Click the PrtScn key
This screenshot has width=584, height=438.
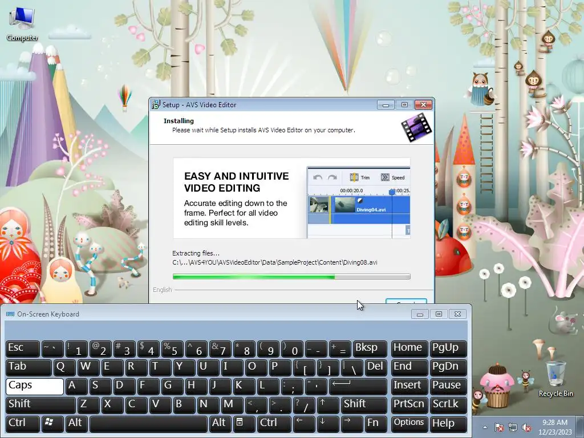[409, 405]
